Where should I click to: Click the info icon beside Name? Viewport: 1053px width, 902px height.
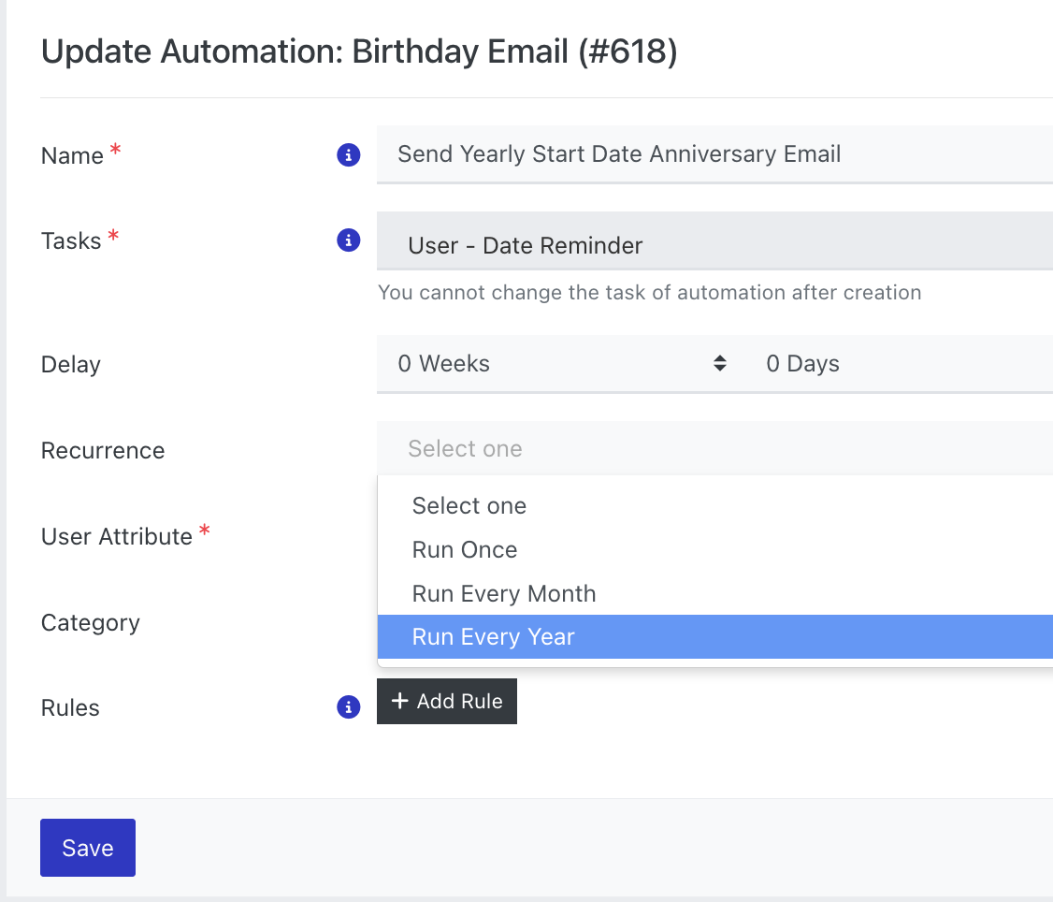[348, 155]
